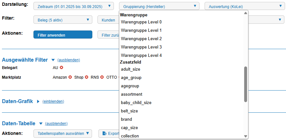Open Tabellenspalten auswählen dropdown

point(63,134)
